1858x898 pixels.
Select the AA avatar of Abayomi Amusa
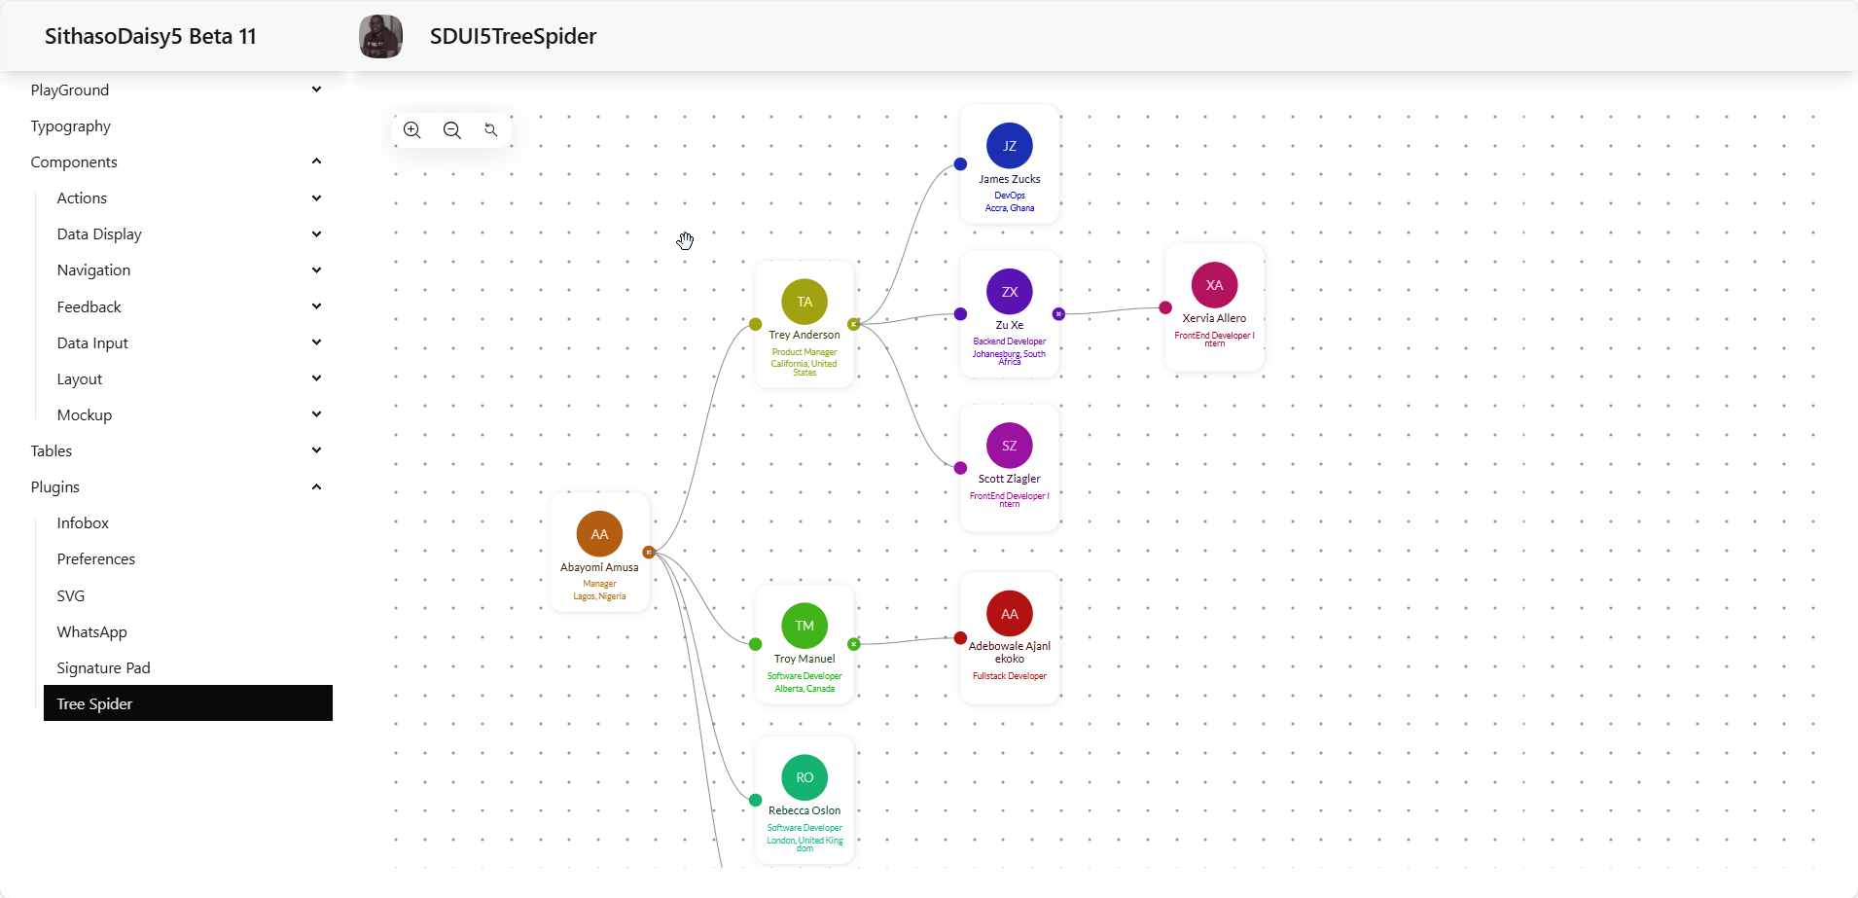599,534
